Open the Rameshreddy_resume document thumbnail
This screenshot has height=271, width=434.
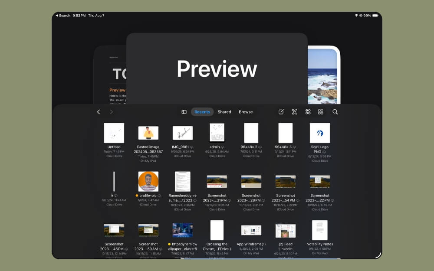click(x=183, y=181)
